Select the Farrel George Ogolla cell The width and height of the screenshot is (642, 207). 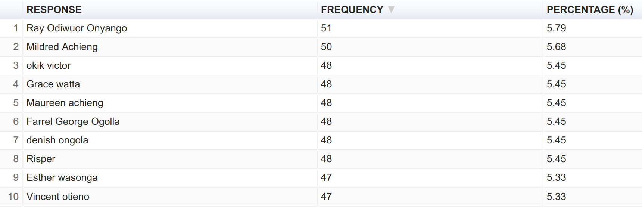(x=73, y=122)
